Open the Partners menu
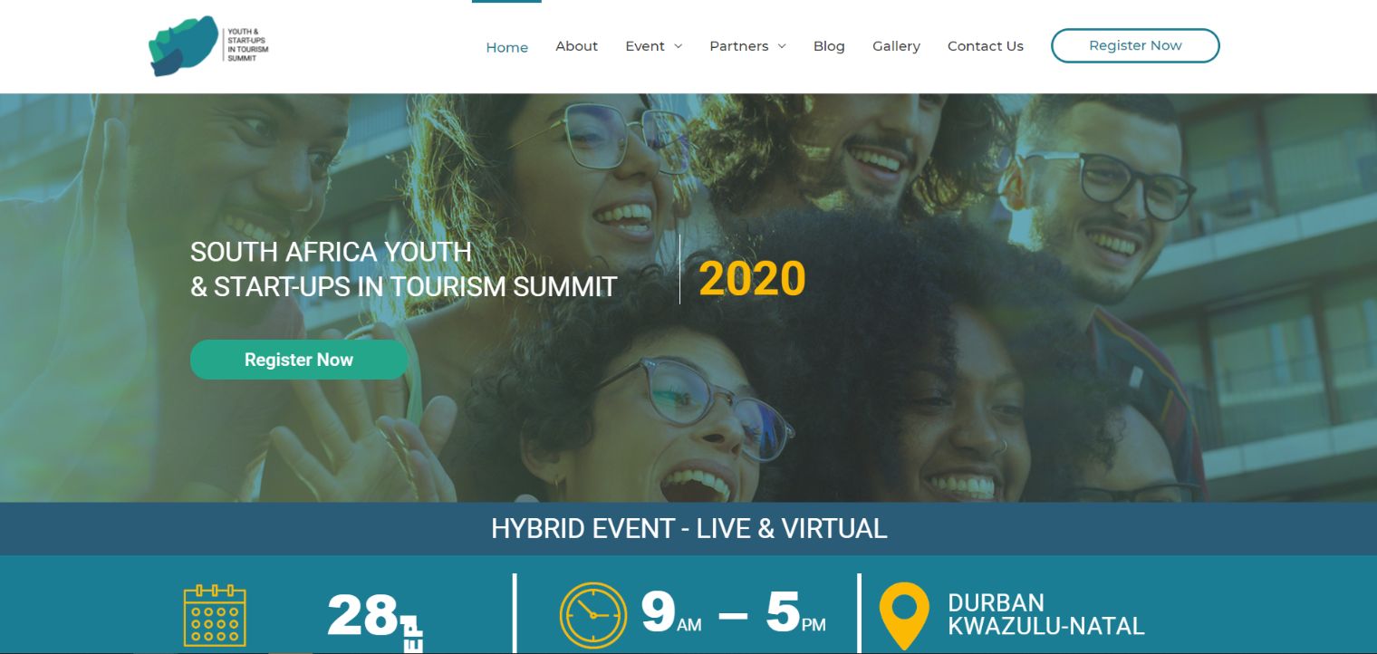Image resolution: width=1377 pixels, height=654 pixels. (738, 46)
